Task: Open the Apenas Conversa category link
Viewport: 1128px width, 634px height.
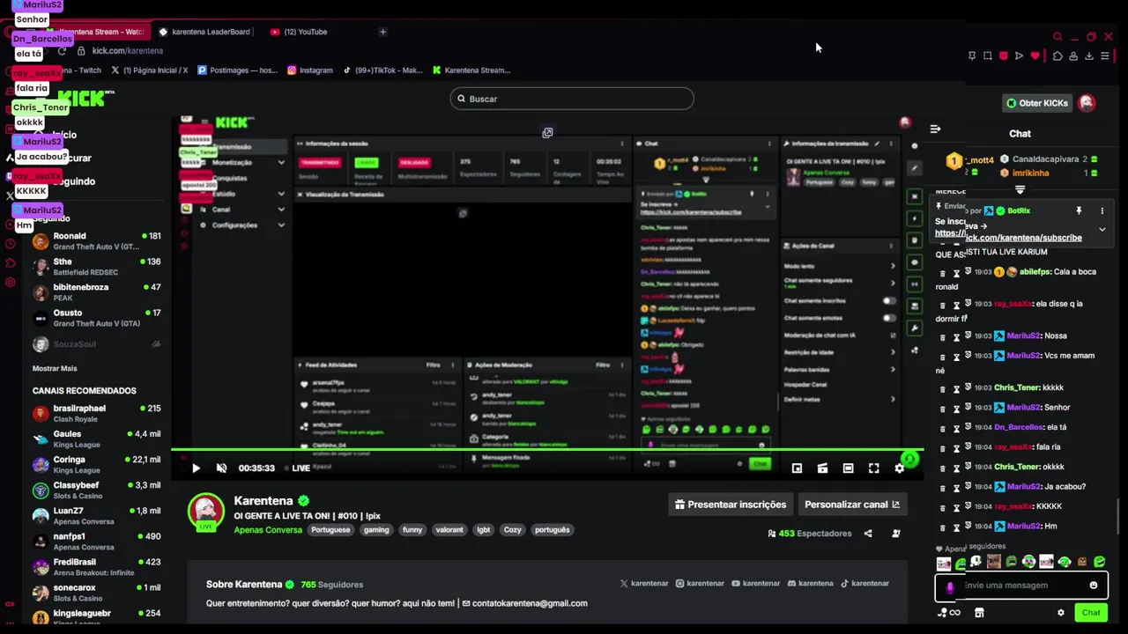Action: (x=268, y=530)
